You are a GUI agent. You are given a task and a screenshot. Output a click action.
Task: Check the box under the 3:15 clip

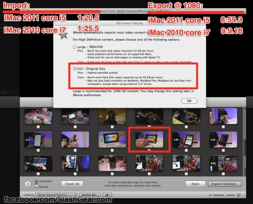tap(38, 150)
